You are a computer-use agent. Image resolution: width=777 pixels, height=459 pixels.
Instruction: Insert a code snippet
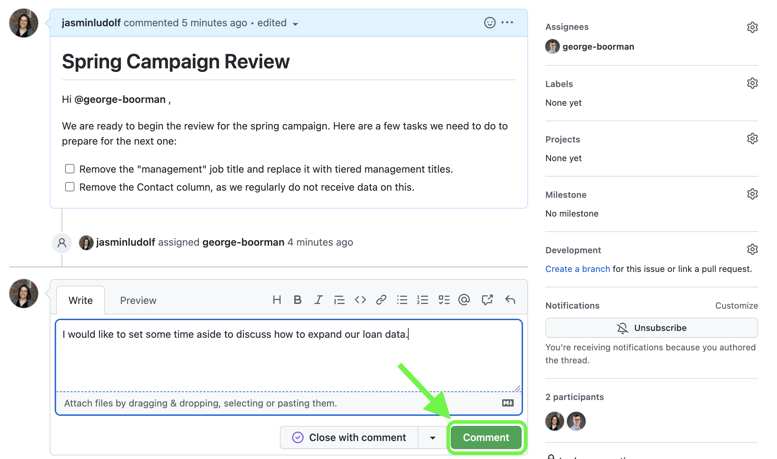[x=360, y=300]
